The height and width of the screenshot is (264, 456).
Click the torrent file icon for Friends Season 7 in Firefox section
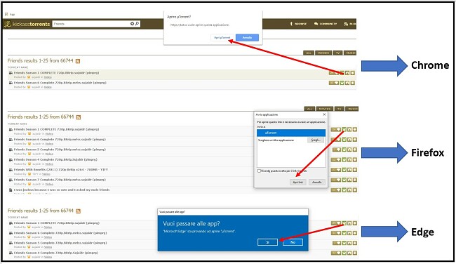coord(349,180)
